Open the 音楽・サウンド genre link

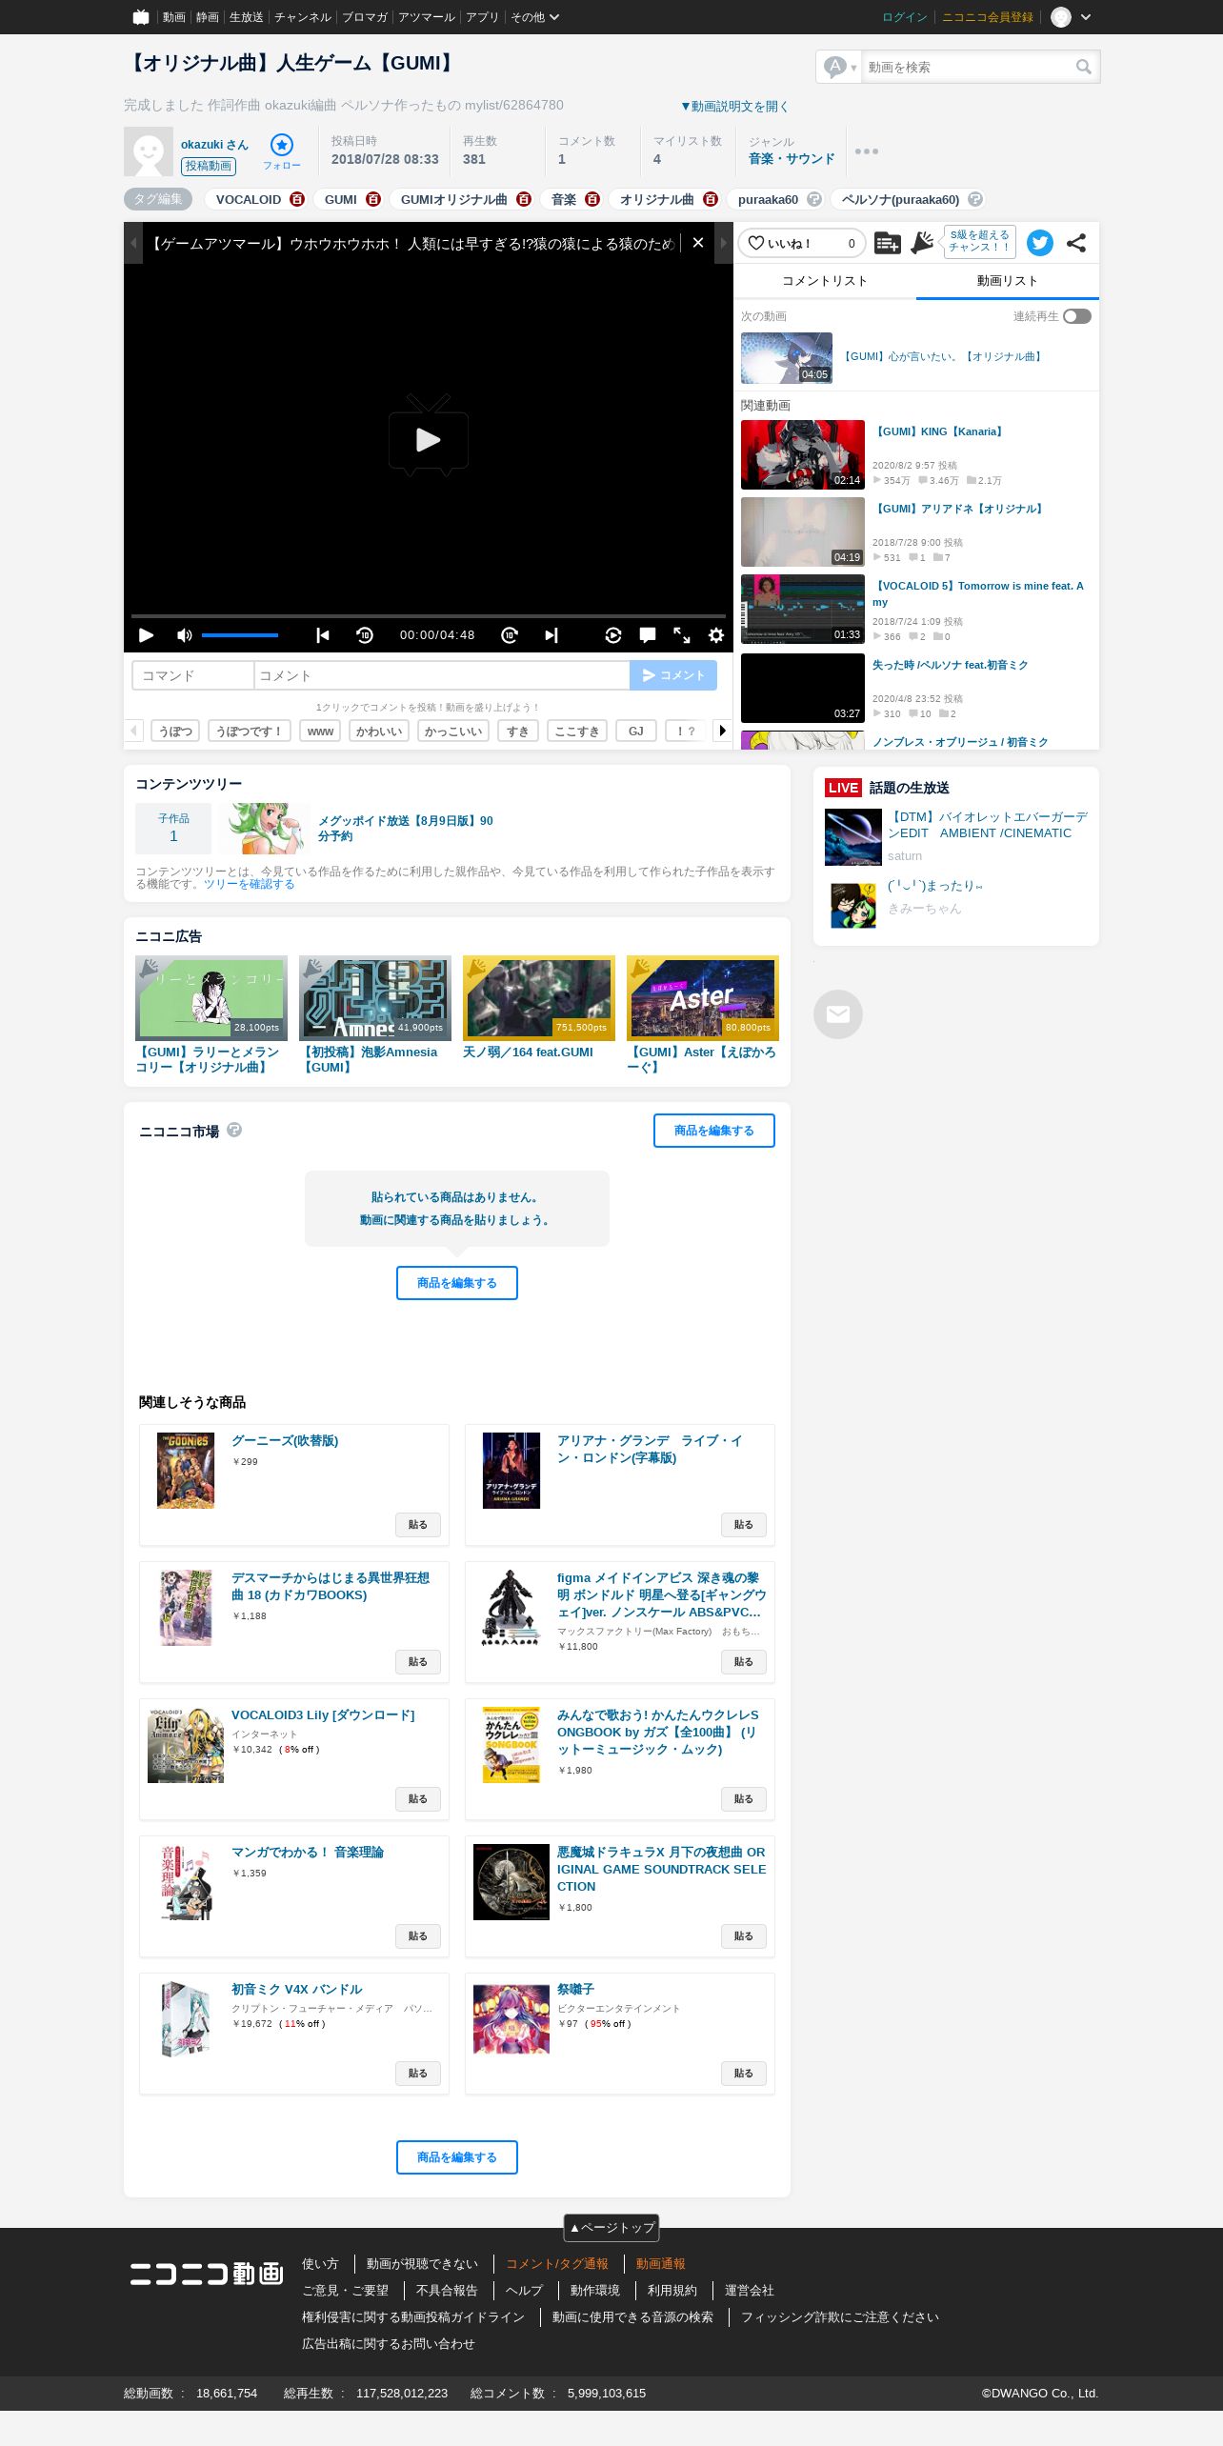click(792, 159)
